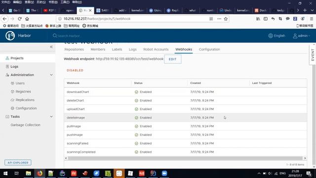Open the library icon in Firefox toolbar

[x=258, y=19]
